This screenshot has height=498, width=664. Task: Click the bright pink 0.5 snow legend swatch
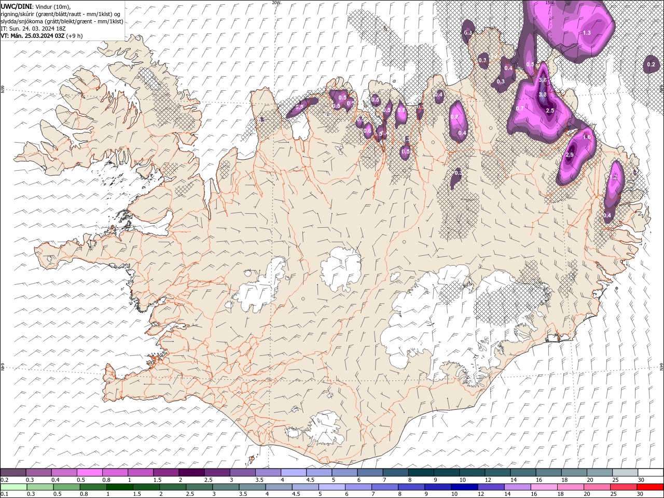(90, 473)
